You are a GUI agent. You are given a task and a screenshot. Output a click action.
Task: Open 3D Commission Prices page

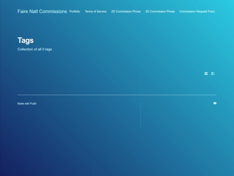click(160, 12)
